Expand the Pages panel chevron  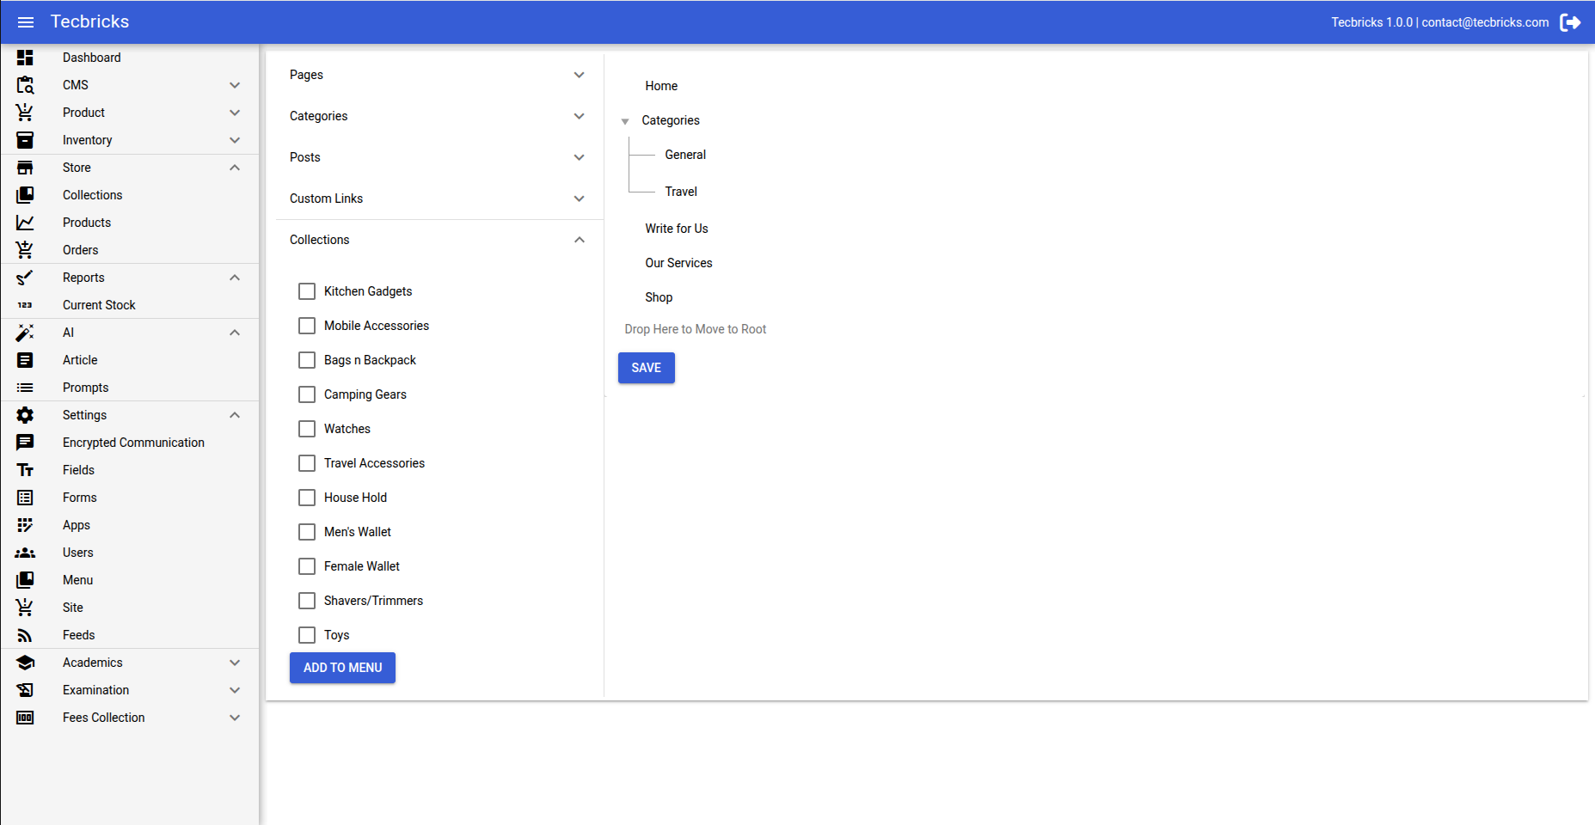coord(580,75)
